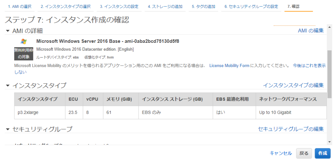Click the scrollbar down arrow
Viewport: 336px width, 163px height.
coord(329,142)
